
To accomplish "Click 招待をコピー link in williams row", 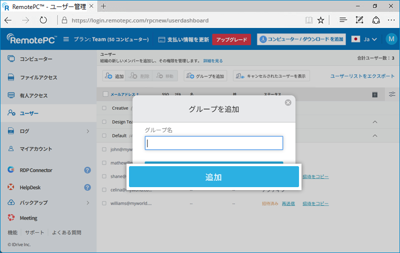I will [315, 204].
